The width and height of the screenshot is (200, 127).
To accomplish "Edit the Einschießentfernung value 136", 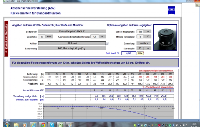I will point(95,37).
